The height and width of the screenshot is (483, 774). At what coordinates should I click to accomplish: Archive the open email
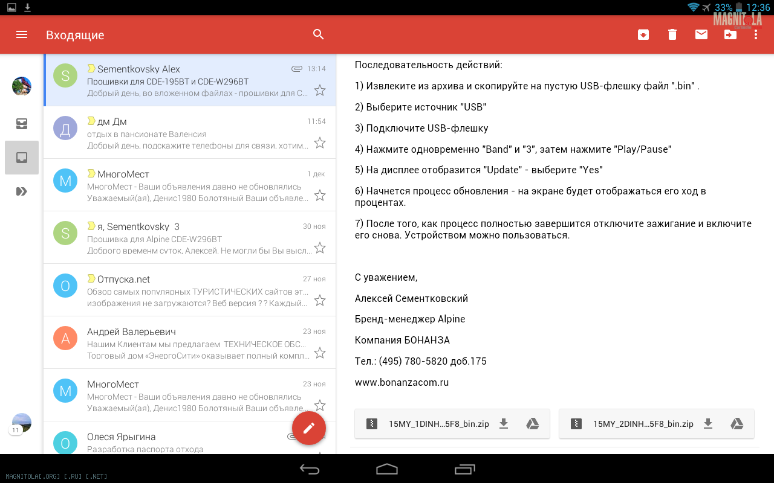point(643,34)
